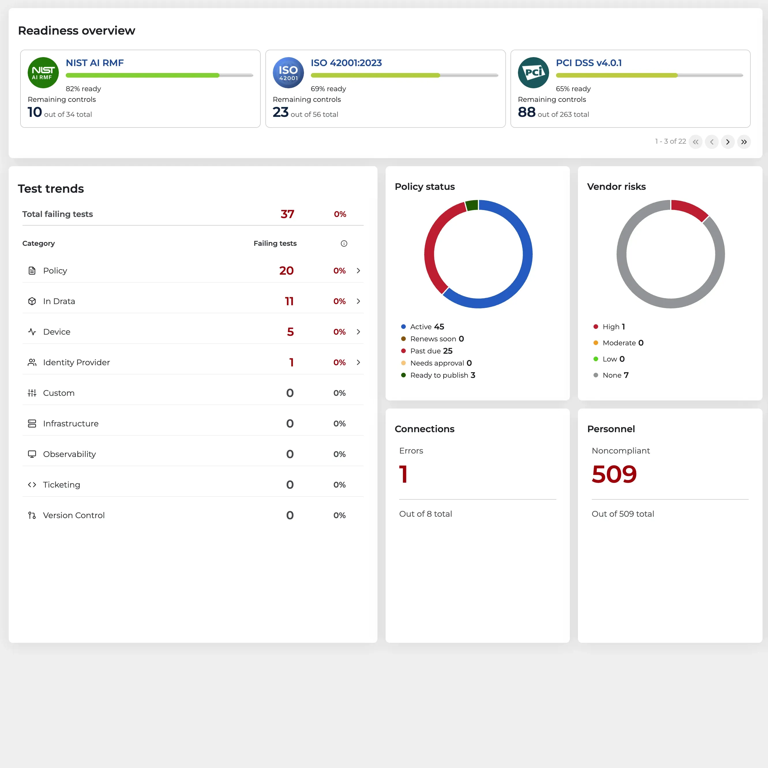Click the Version Control branch icon
This screenshot has width=768, height=768.
coord(32,516)
